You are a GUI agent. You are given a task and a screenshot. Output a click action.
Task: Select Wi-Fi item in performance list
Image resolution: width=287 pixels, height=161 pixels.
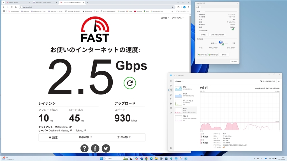[x=186, y=110]
